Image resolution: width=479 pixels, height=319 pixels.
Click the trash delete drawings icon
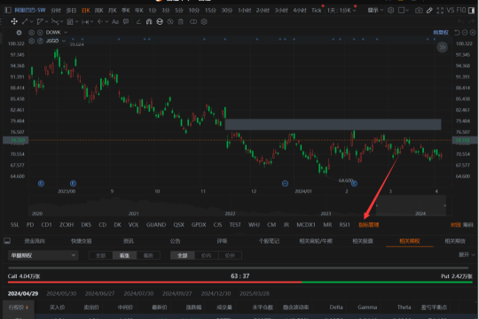coord(181,21)
